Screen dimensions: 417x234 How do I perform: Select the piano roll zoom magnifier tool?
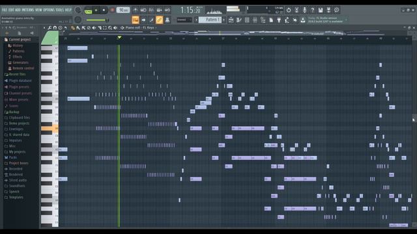(110, 27)
